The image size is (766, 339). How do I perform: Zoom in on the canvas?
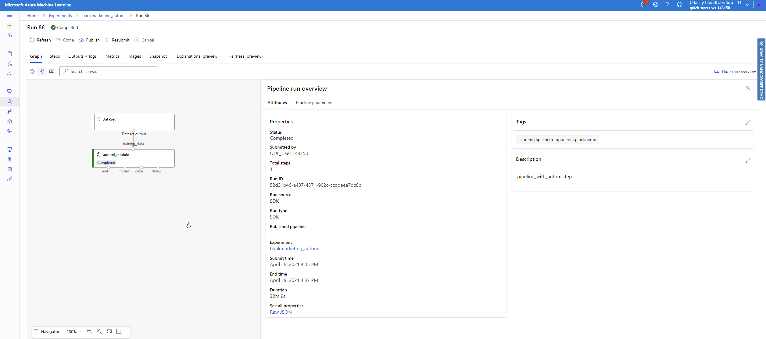coord(89,331)
